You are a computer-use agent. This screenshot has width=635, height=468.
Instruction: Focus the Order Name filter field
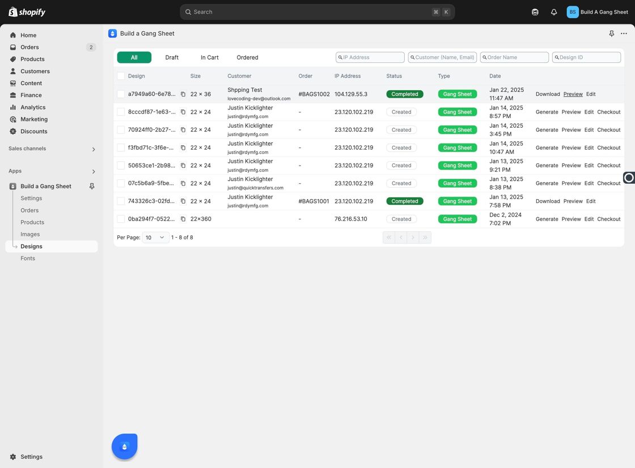[x=514, y=57]
